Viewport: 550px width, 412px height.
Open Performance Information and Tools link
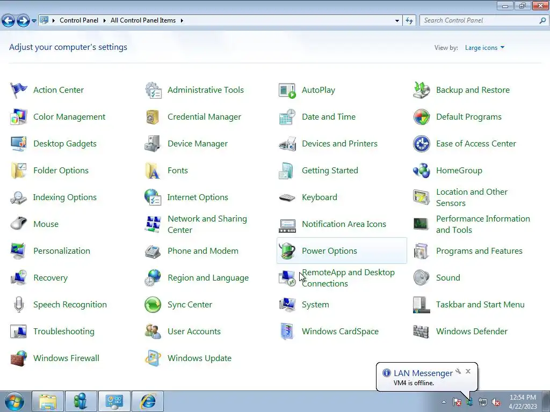[483, 224]
